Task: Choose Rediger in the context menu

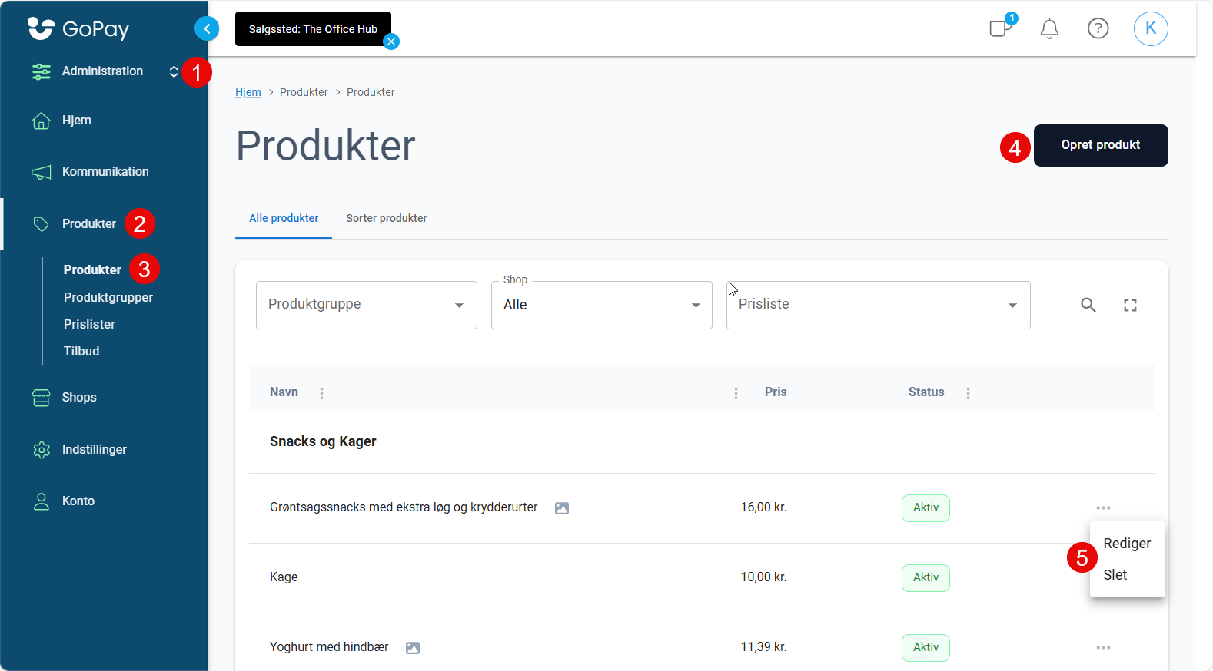Action: (1127, 543)
